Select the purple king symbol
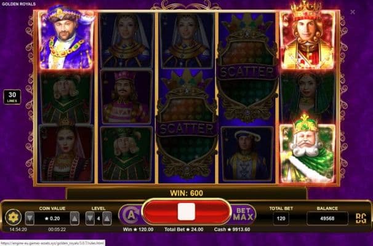The width and height of the screenshot is (373, 246). tap(66, 38)
